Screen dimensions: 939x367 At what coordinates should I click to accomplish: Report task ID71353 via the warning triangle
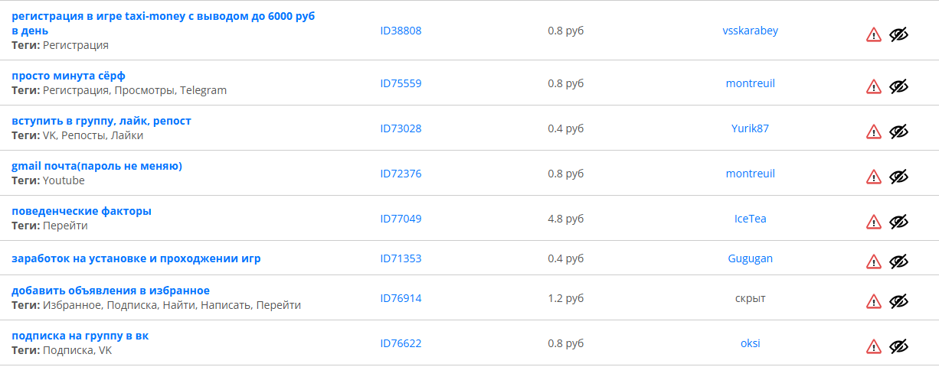[874, 261]
